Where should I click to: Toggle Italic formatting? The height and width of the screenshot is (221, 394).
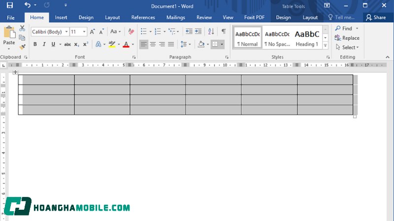(44, 44)
